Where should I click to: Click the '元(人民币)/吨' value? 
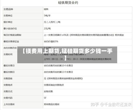pyautogui.click(x=52, y=22)
